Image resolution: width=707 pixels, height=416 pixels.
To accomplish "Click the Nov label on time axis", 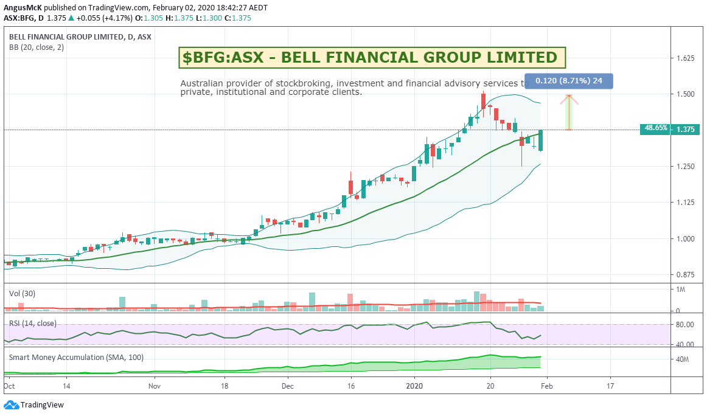I will pos(155,386).
